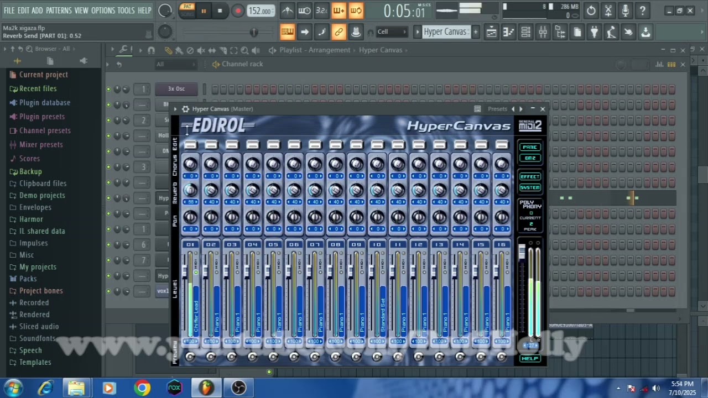The width and height of the screenshot is (708, 398).
Task: Click the Channel rack title label
Action: [x=242, y=64]
